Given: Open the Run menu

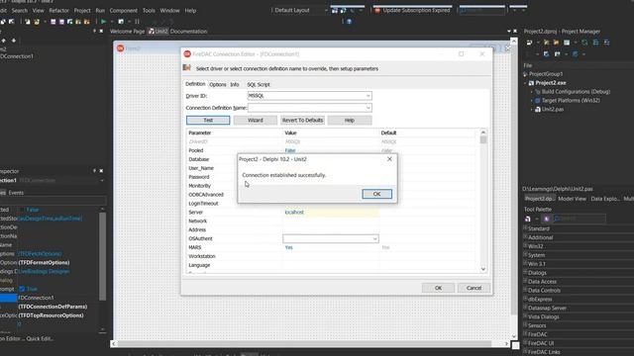Looking at the screenshot, I should [100, 11].
